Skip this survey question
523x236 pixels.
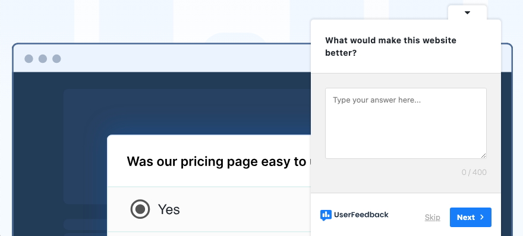[432, 218]
